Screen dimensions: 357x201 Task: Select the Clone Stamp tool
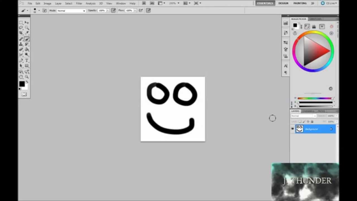click(x=21, y=44)
